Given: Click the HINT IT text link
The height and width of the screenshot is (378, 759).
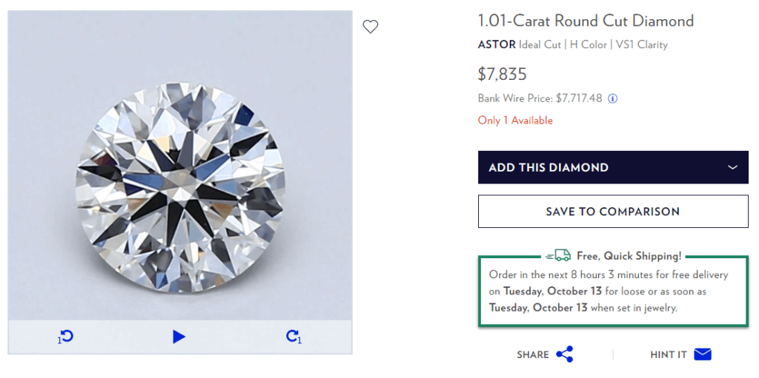Looking at the screenshot, I should (x=669, y=355).
